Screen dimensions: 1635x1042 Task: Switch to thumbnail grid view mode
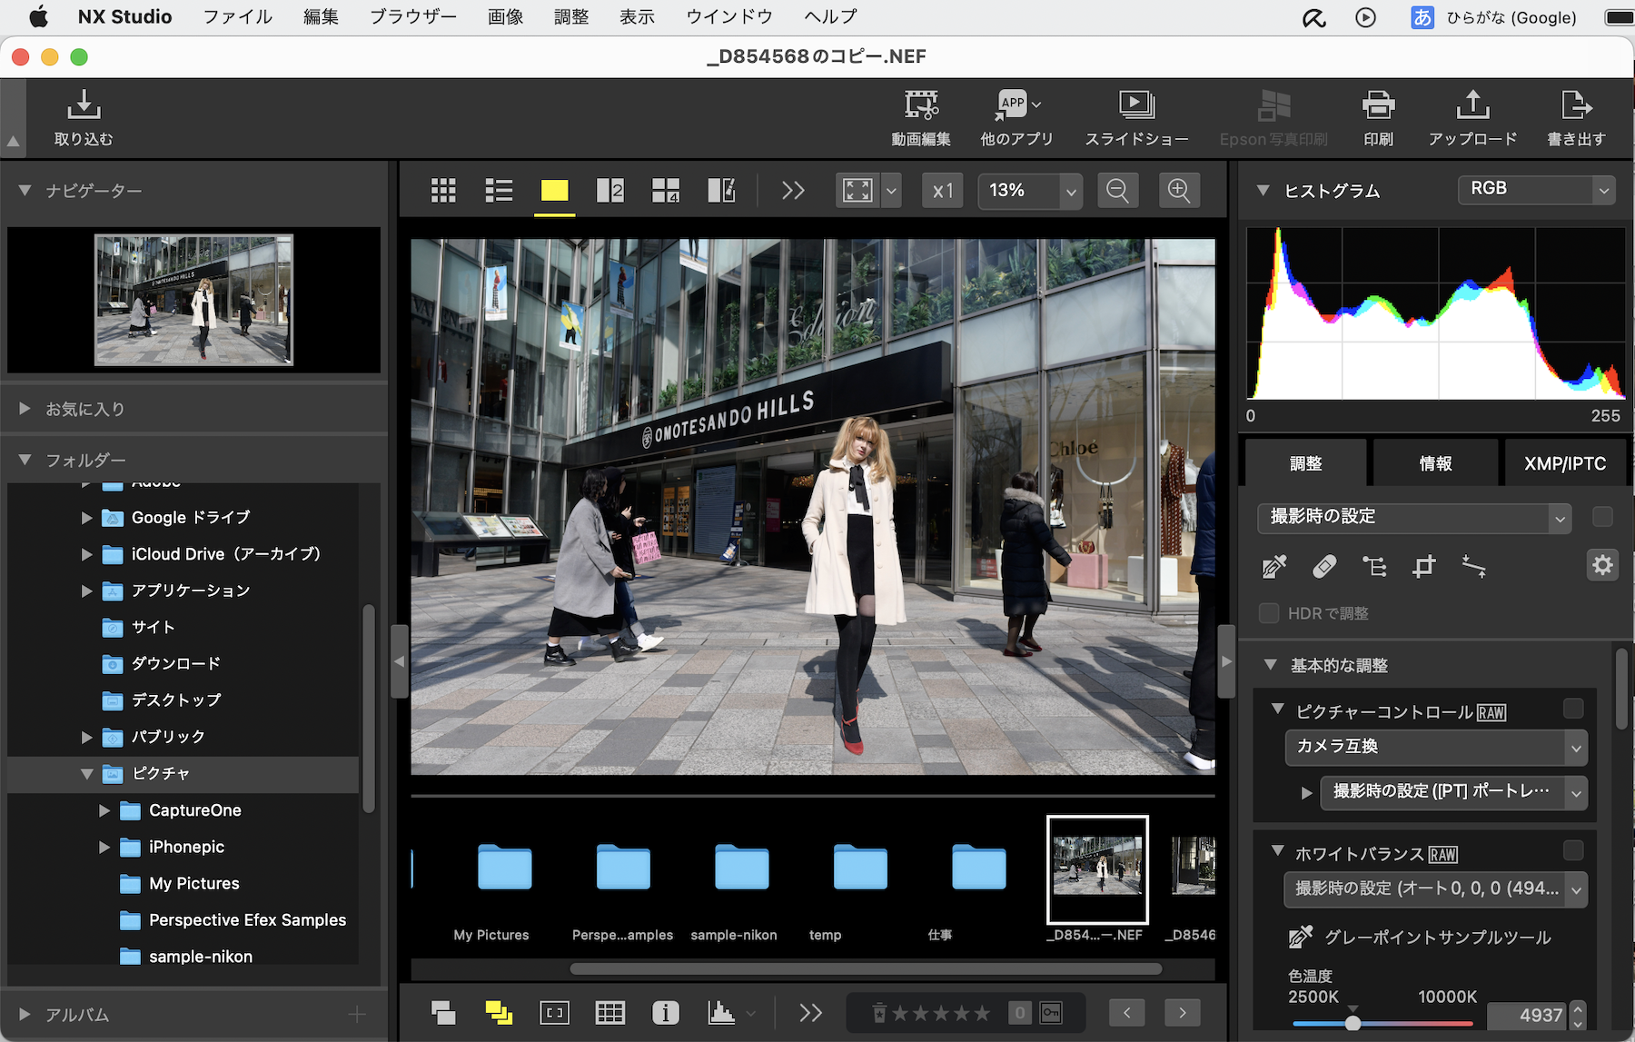(x=443, y=190)
